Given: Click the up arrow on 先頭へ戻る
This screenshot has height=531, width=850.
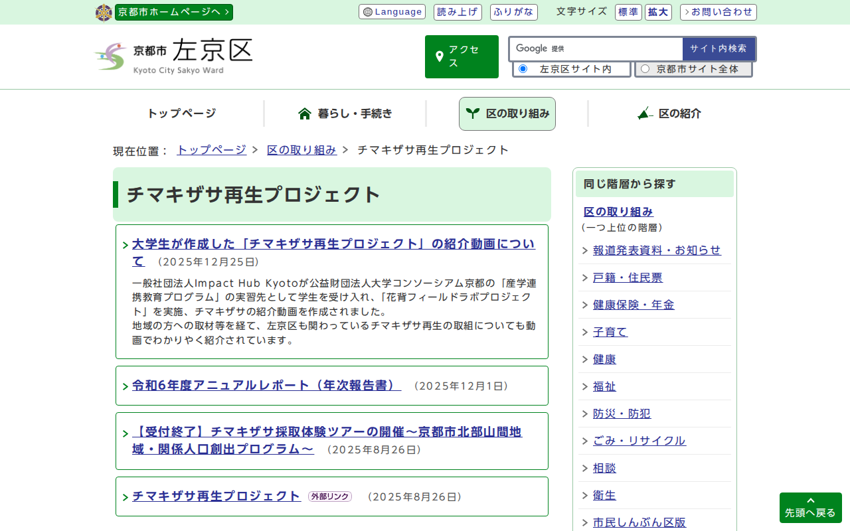Looking at the screenshot, I should pyautogui.click(x=810, y=500).
